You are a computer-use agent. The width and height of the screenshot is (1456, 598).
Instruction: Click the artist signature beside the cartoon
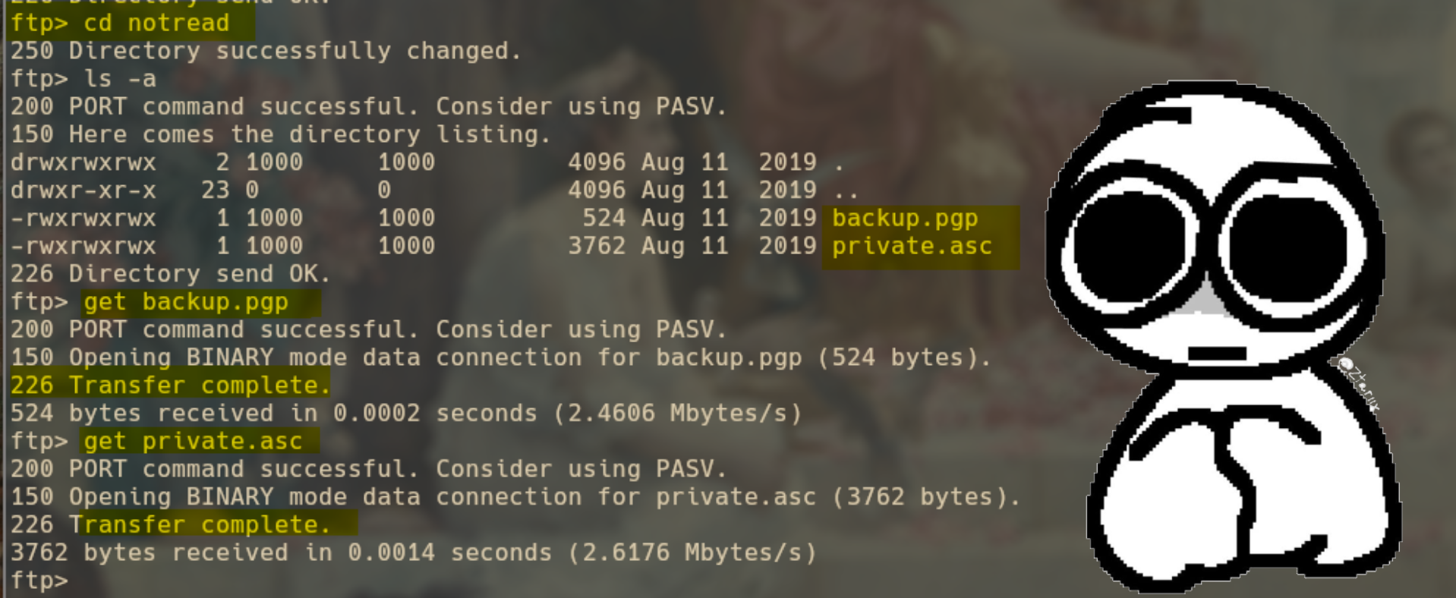click(1360, 385)
